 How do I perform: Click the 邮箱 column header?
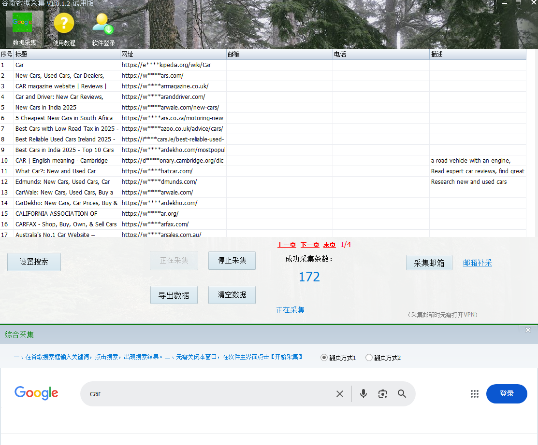(x=279, y=54)
